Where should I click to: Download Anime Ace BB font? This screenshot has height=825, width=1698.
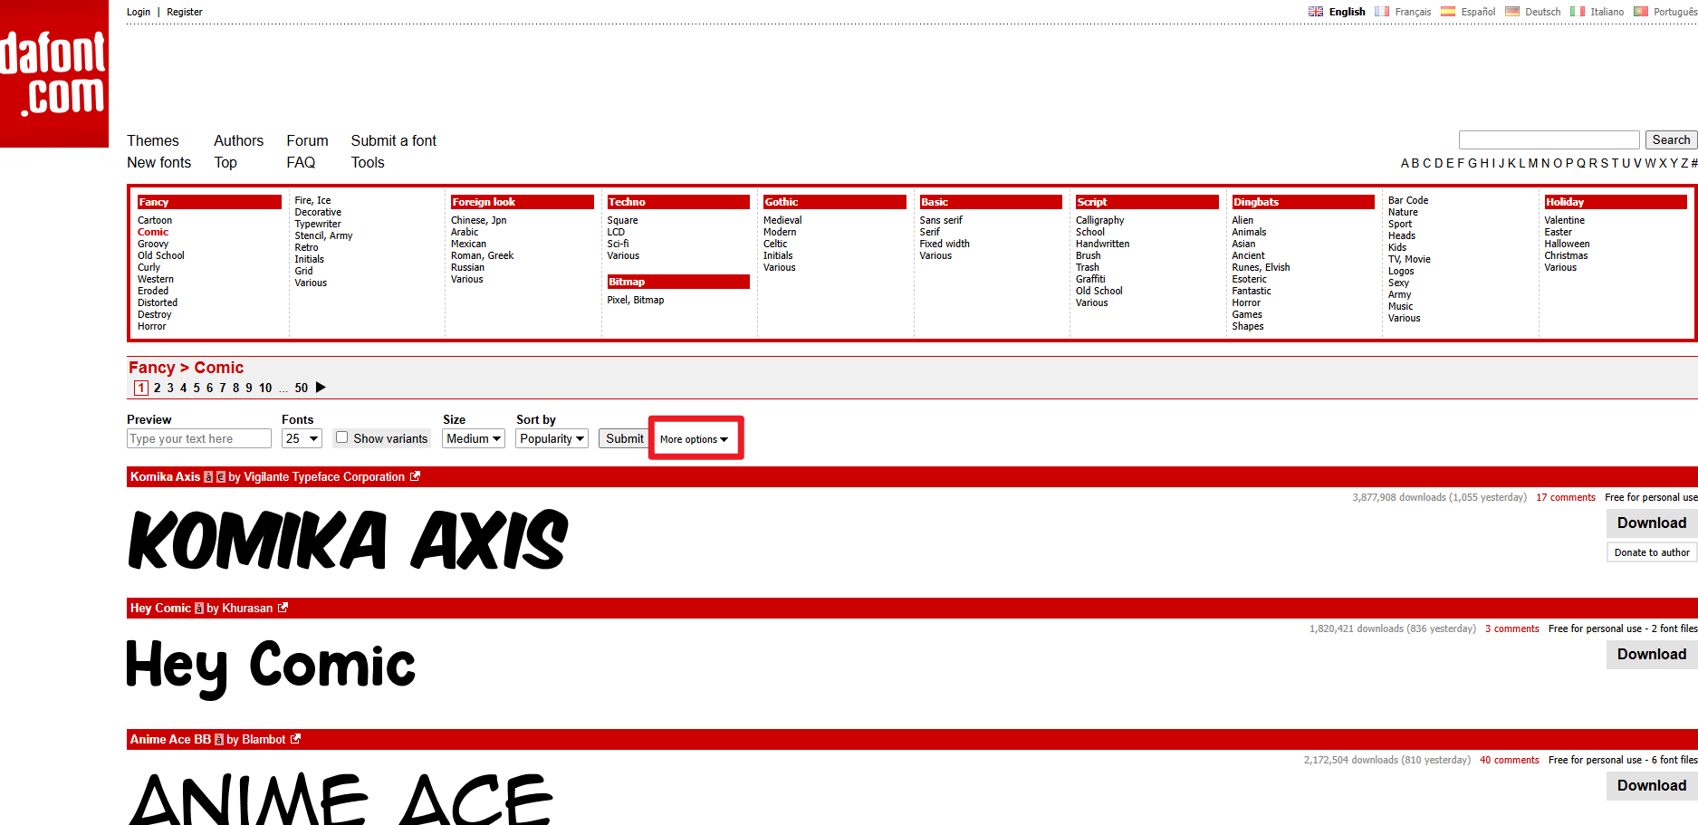click(1652, 785)
